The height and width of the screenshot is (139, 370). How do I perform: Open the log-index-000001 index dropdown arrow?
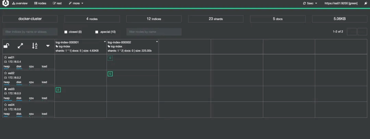click(105, 42)
